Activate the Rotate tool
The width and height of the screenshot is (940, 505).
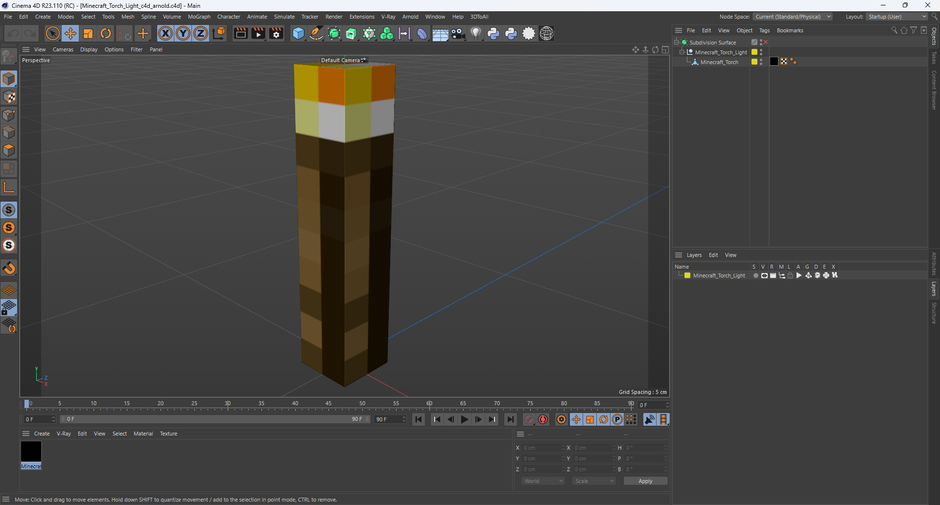click(x=106, y=33)
